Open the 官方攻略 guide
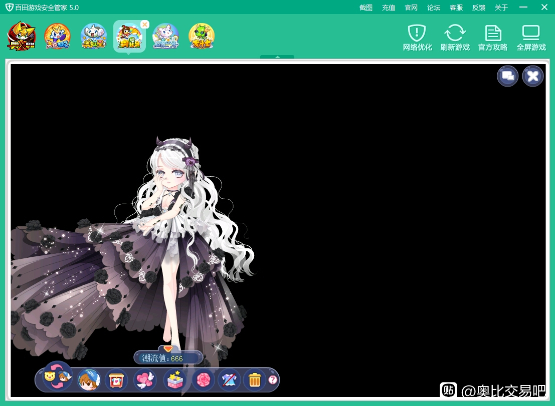Screen dimensions: 555x406 (x=493, y=38)
